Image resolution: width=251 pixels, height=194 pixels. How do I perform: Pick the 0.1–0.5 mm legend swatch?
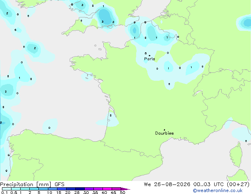pyautogui.click(x=7, y=189)
